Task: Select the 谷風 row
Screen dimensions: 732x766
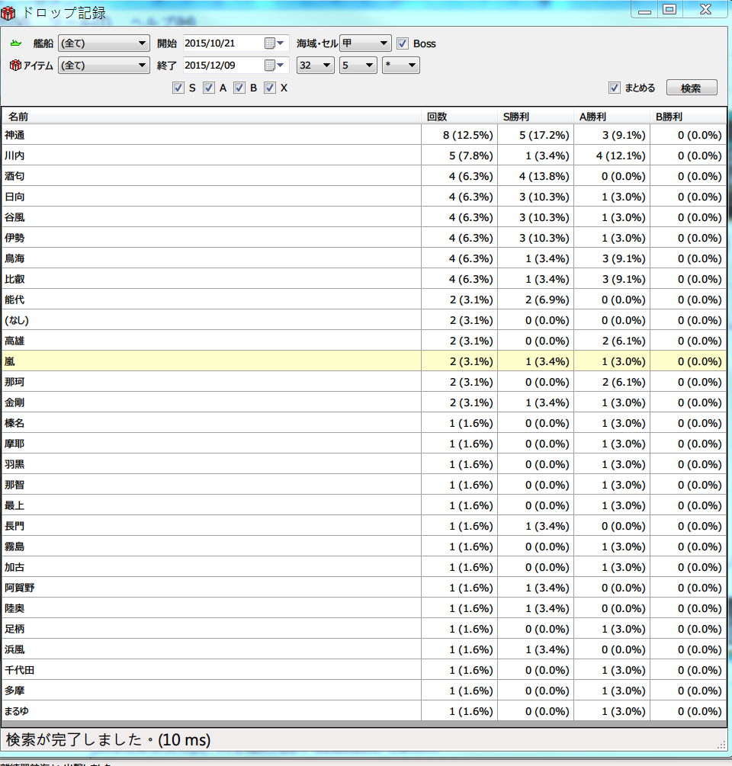Action: [364, 217]
